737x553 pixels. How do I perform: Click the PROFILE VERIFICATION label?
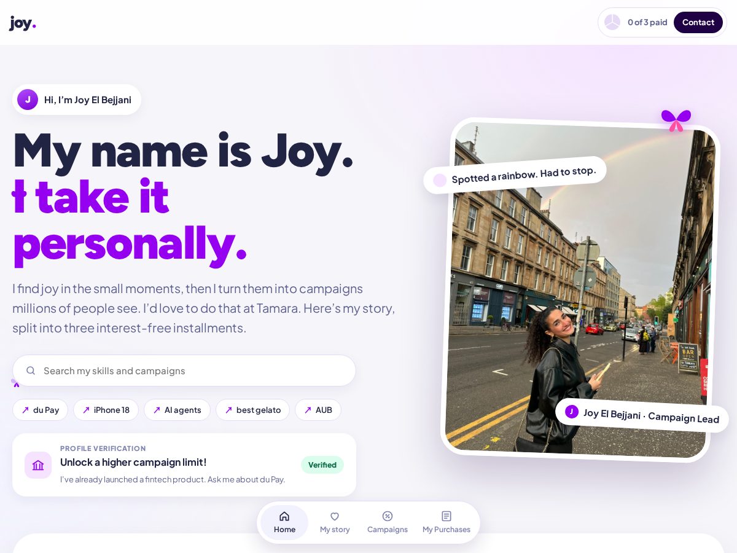103,449
